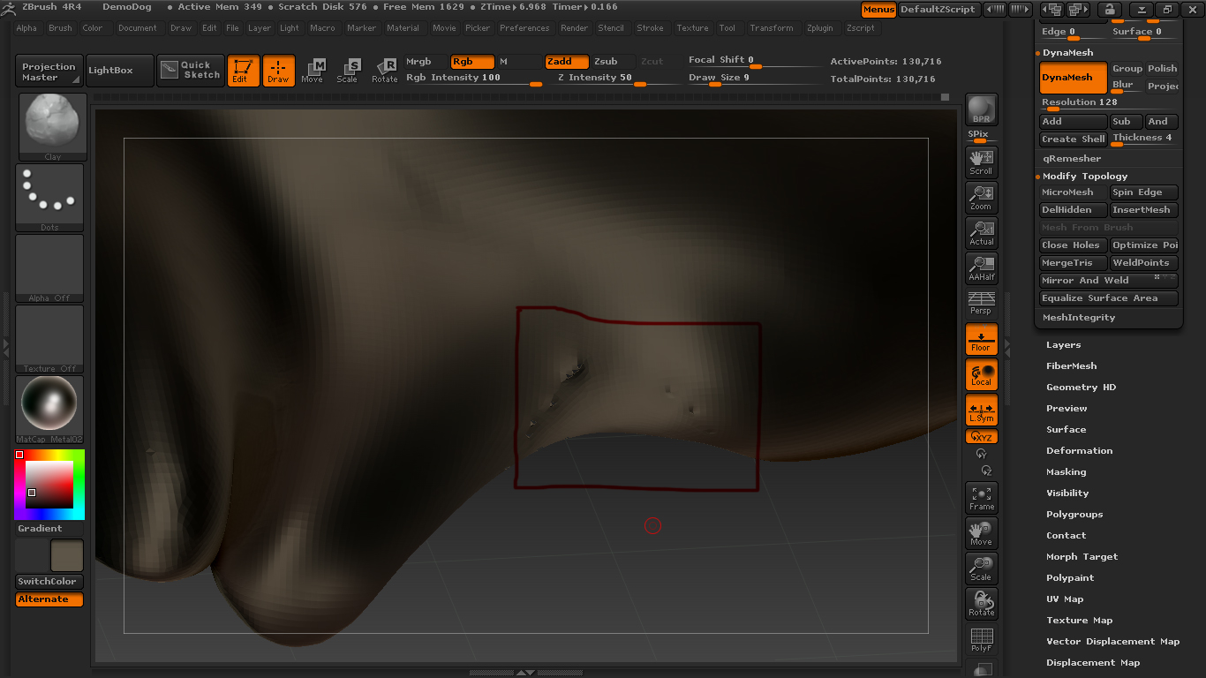This screenshot has width=1206, height=678.
Task: Click the BPR render icon
Action: click(x=981, y=108)
